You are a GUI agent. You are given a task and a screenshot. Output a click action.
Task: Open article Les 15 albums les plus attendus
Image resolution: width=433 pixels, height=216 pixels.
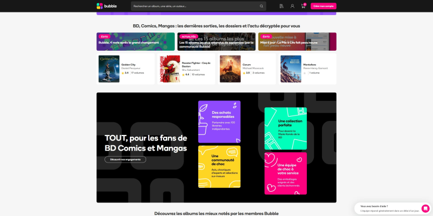click(216, 42)
